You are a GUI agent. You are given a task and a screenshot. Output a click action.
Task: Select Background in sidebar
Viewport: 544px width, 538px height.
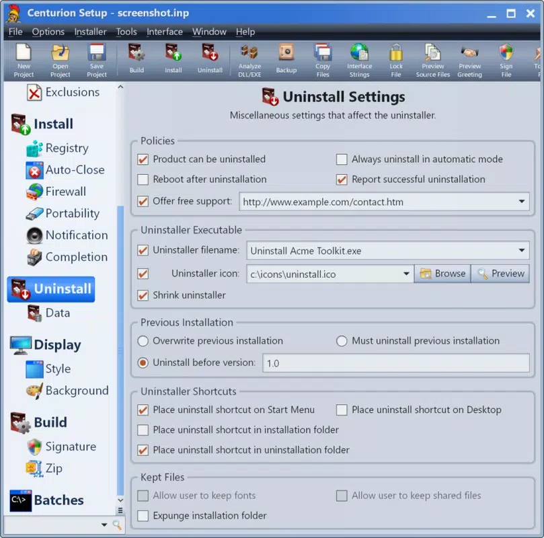[x=67, y=391]
